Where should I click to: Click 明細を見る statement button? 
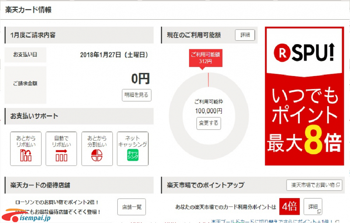coord(136,95)
